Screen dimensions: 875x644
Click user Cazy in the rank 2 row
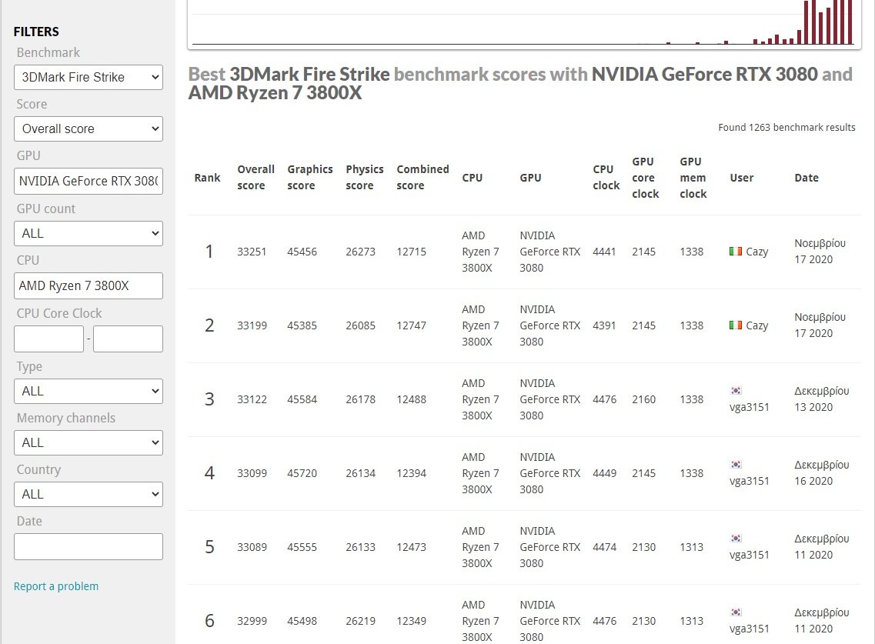[756, 325]
